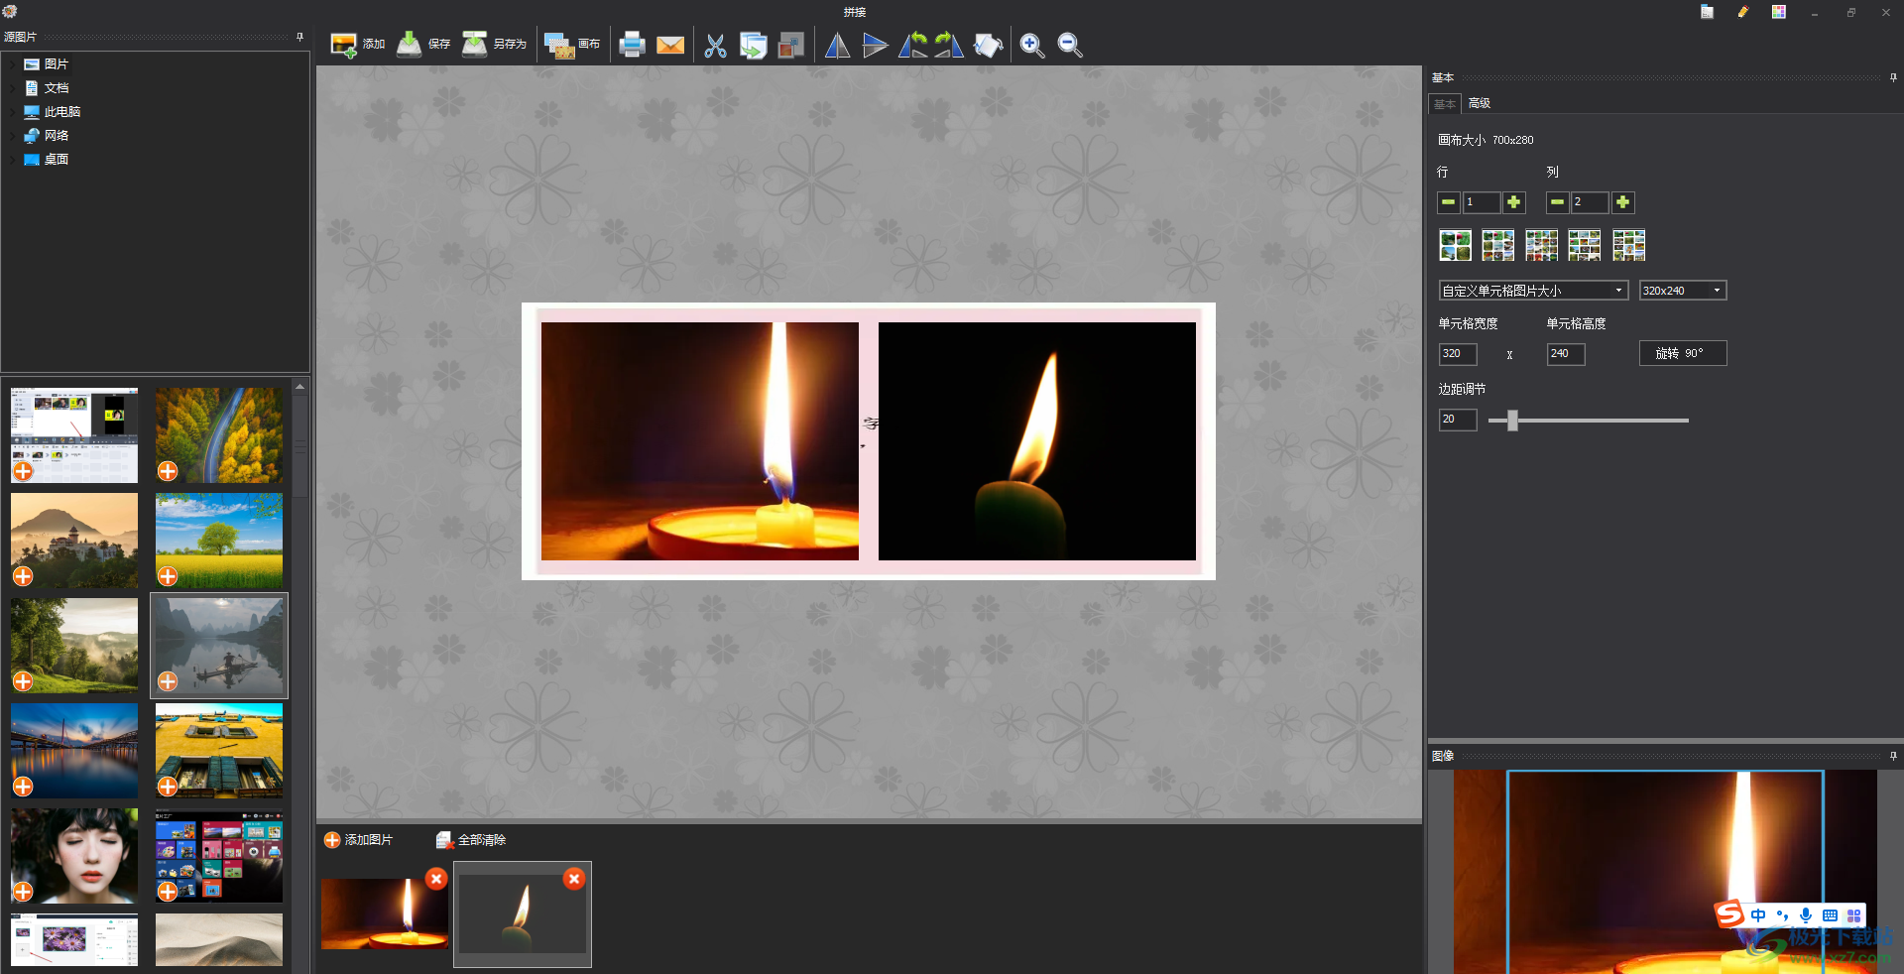Viewport: 1904px width, 974px height.
Task: Pin the 基本 settings panel
Action: [x=1893, y=77]
